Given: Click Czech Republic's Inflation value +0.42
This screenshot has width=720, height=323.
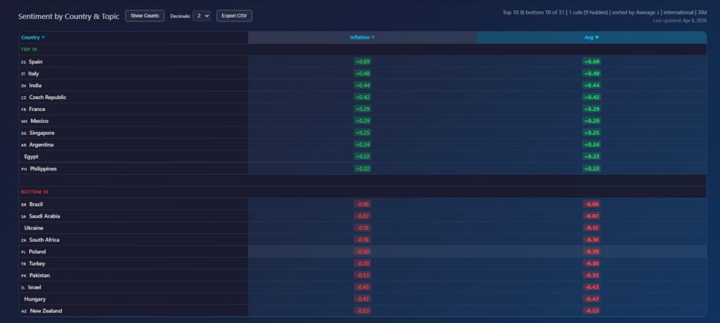Looking at the screenshot, I should click(x=362, y=98).
